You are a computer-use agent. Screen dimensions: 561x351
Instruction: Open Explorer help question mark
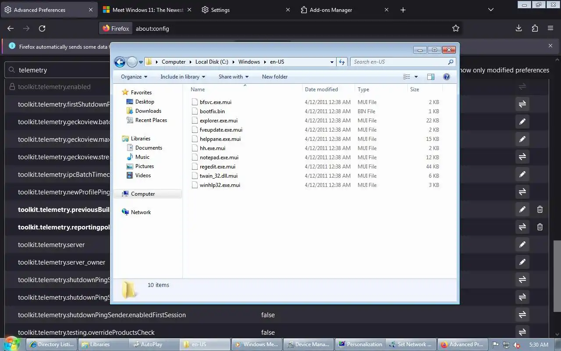(x=447, y=77)
